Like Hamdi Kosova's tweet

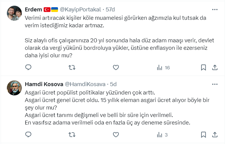tap(116, 134)
